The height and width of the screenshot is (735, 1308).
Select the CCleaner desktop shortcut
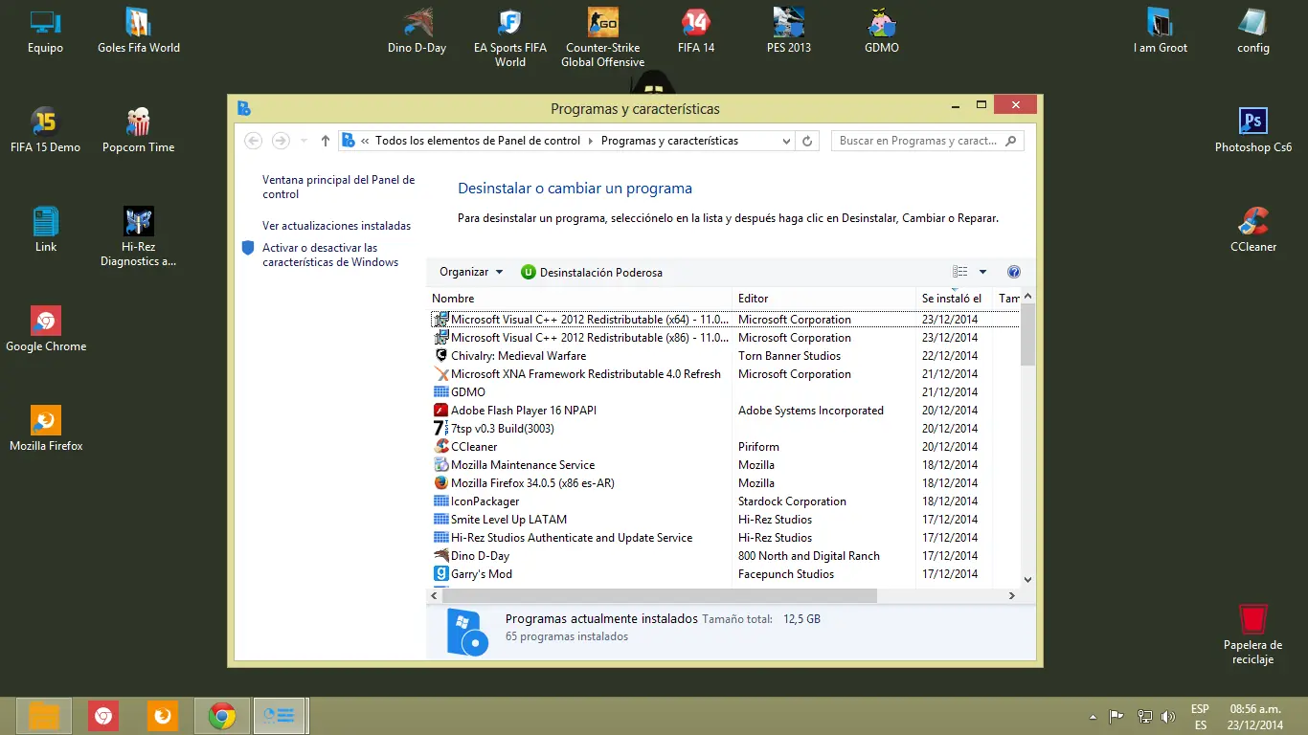click(x=1253, y=230)
